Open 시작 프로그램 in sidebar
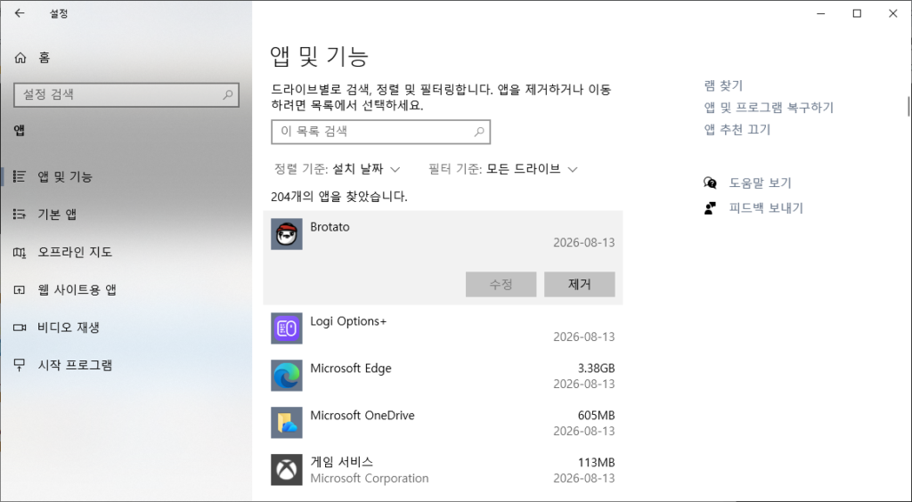 (x=75, y=365)
